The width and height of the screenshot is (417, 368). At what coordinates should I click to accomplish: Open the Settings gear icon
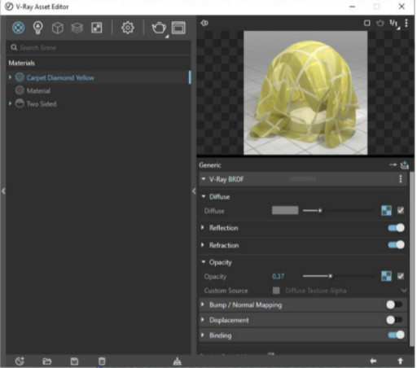pyautogui.click(x=128, y=28)
